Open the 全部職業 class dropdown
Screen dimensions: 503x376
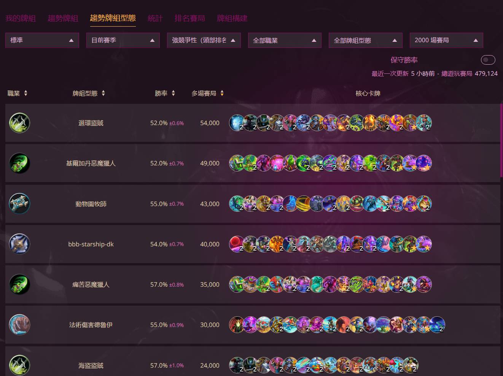tap(285, 40)
